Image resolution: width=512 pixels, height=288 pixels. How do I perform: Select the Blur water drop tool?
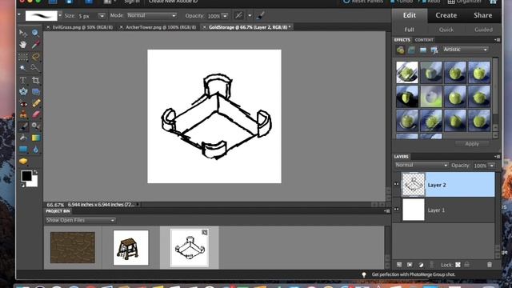pos(35,150)
